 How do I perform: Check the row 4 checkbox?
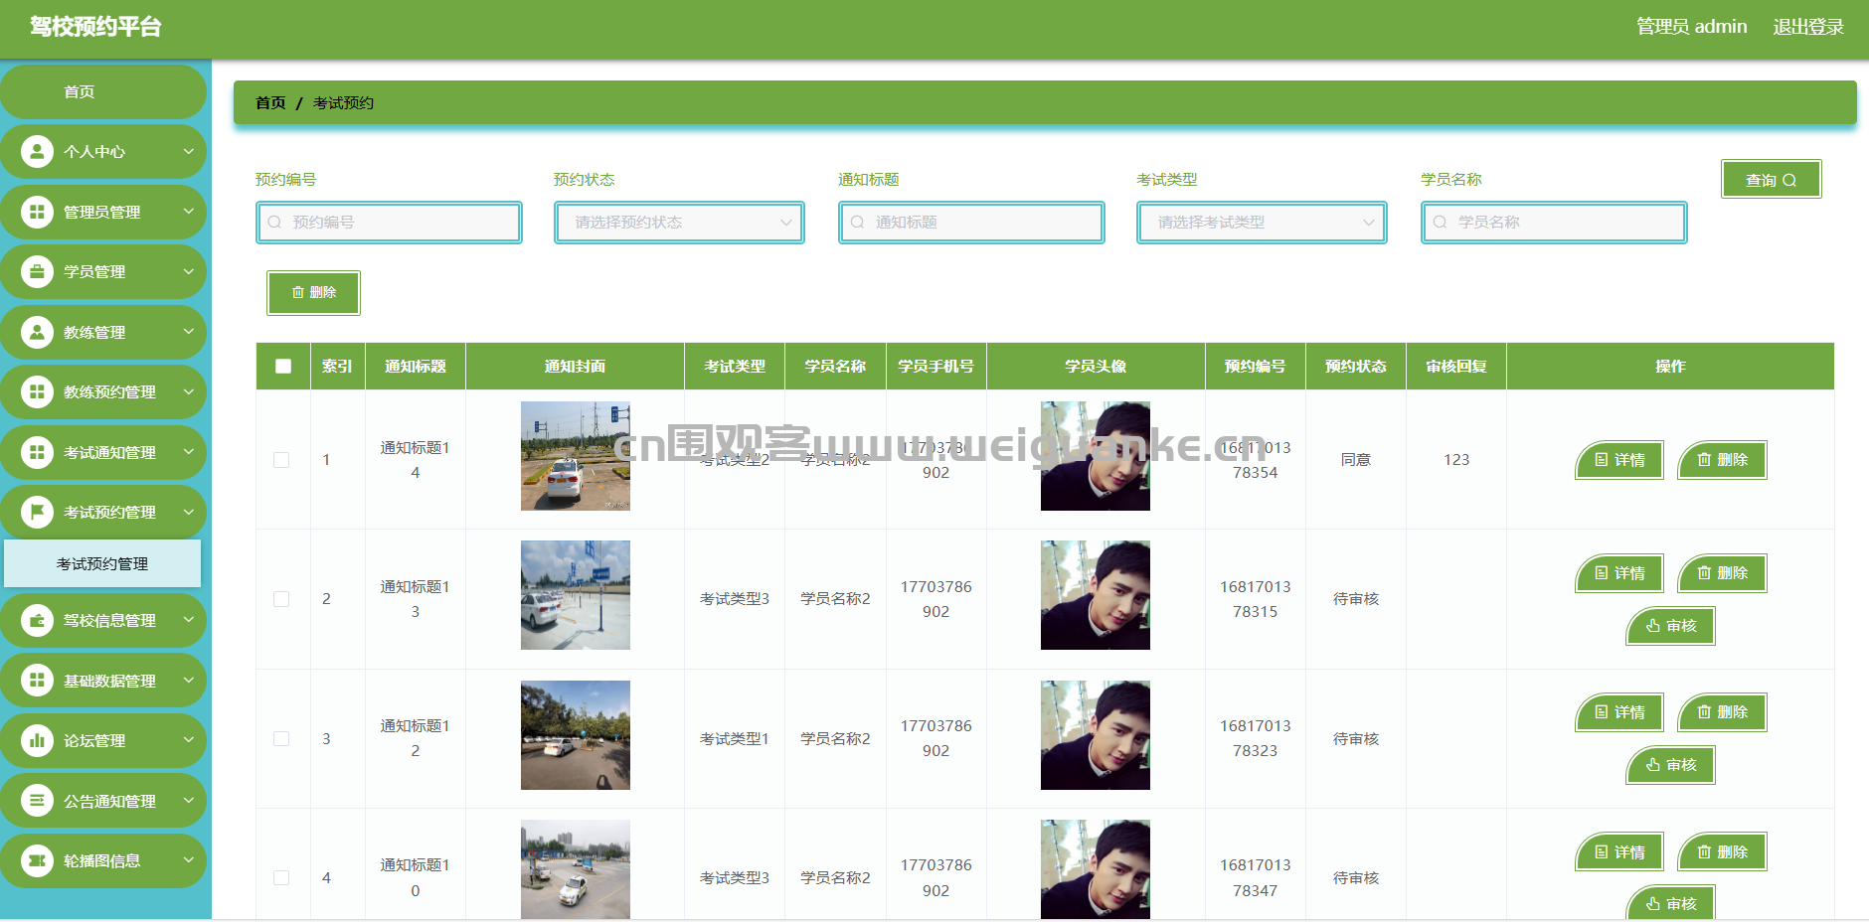pos(281,878)
